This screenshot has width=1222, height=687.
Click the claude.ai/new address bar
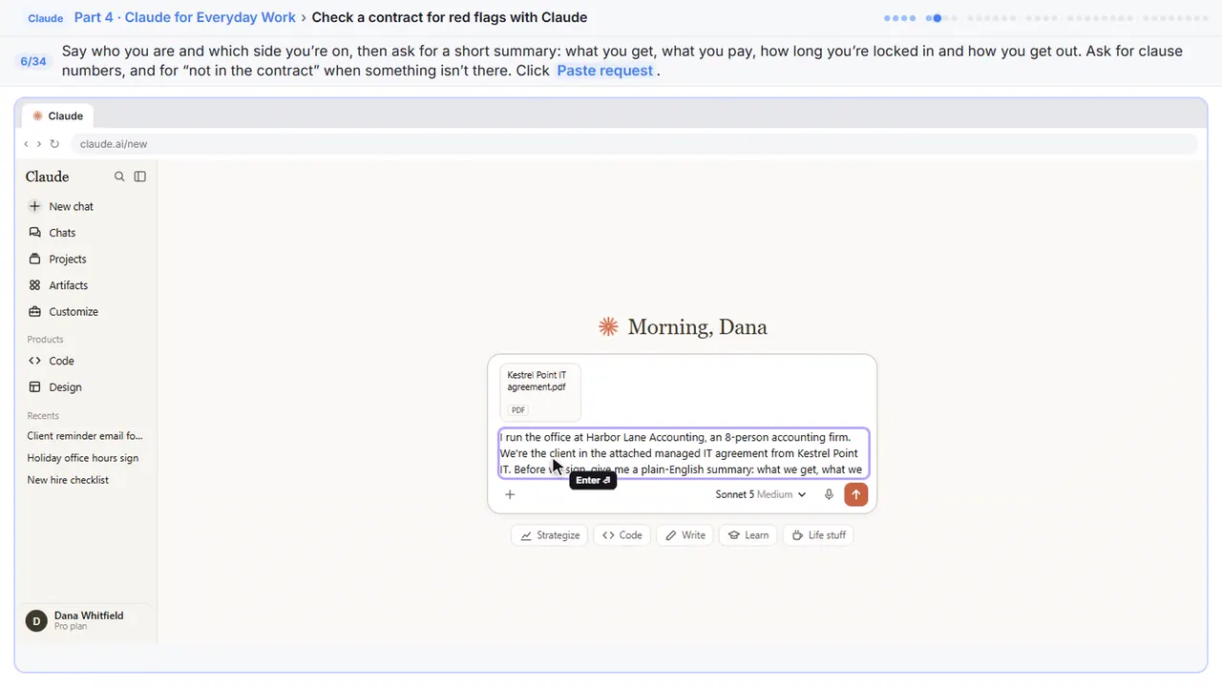click(633, 144)
